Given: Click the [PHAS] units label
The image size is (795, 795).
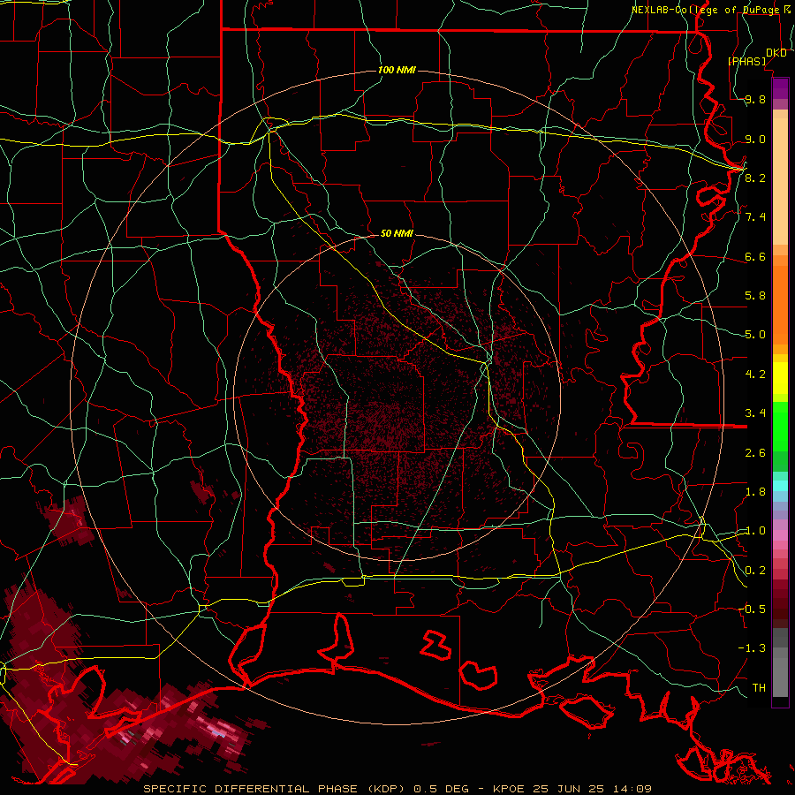Looking at the screenshot, I should (x=747, y=62).
